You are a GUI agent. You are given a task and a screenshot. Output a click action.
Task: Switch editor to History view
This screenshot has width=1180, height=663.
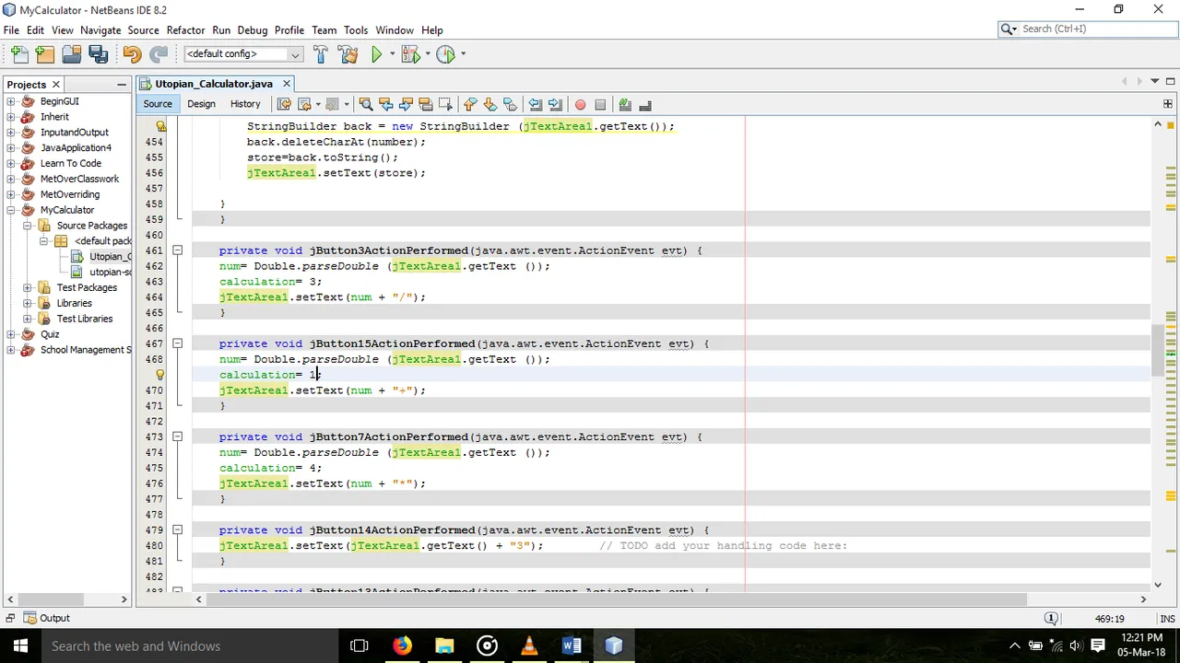(245, 104)
